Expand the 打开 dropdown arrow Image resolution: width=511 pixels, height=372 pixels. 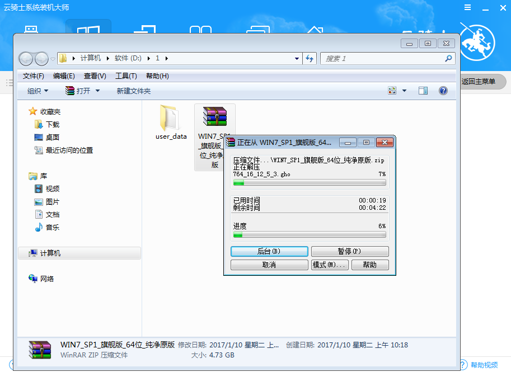(x=97, y=91)
